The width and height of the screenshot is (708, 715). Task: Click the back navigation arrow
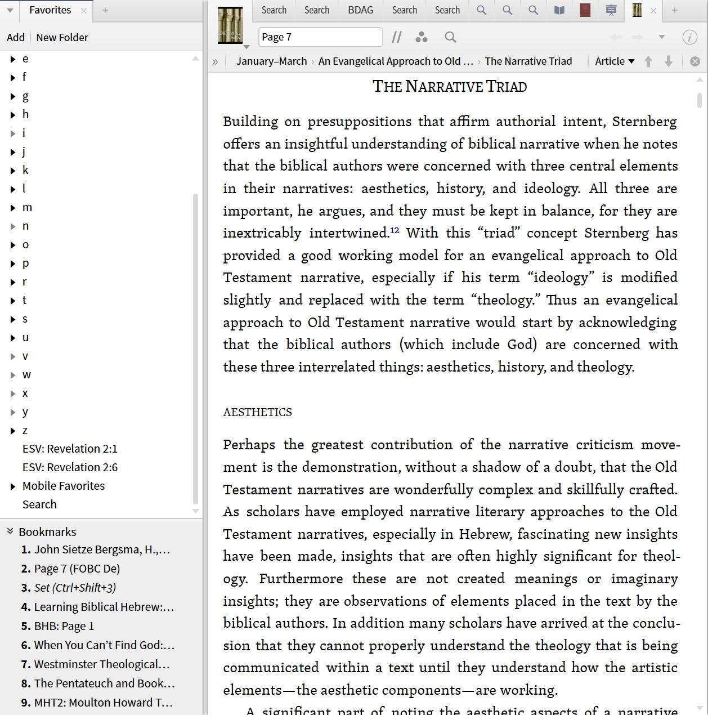(x=616, y=37)
